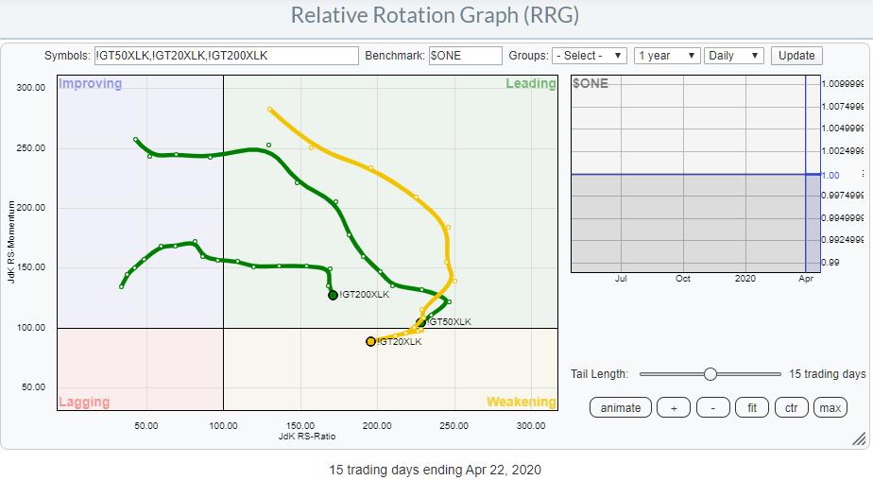Click the Symbols input field
The image size is (873, 480).
point(226,56)
